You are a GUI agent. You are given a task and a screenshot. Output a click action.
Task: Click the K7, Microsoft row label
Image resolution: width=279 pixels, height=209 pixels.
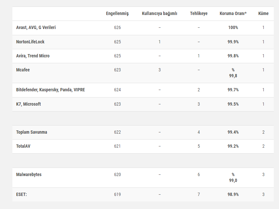(29, 104)
